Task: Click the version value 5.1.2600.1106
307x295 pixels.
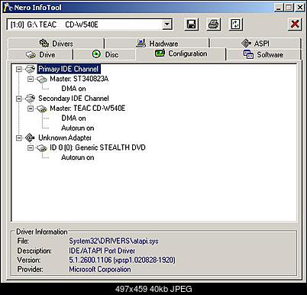Action: pyautogui.click(x=122, y=260)
